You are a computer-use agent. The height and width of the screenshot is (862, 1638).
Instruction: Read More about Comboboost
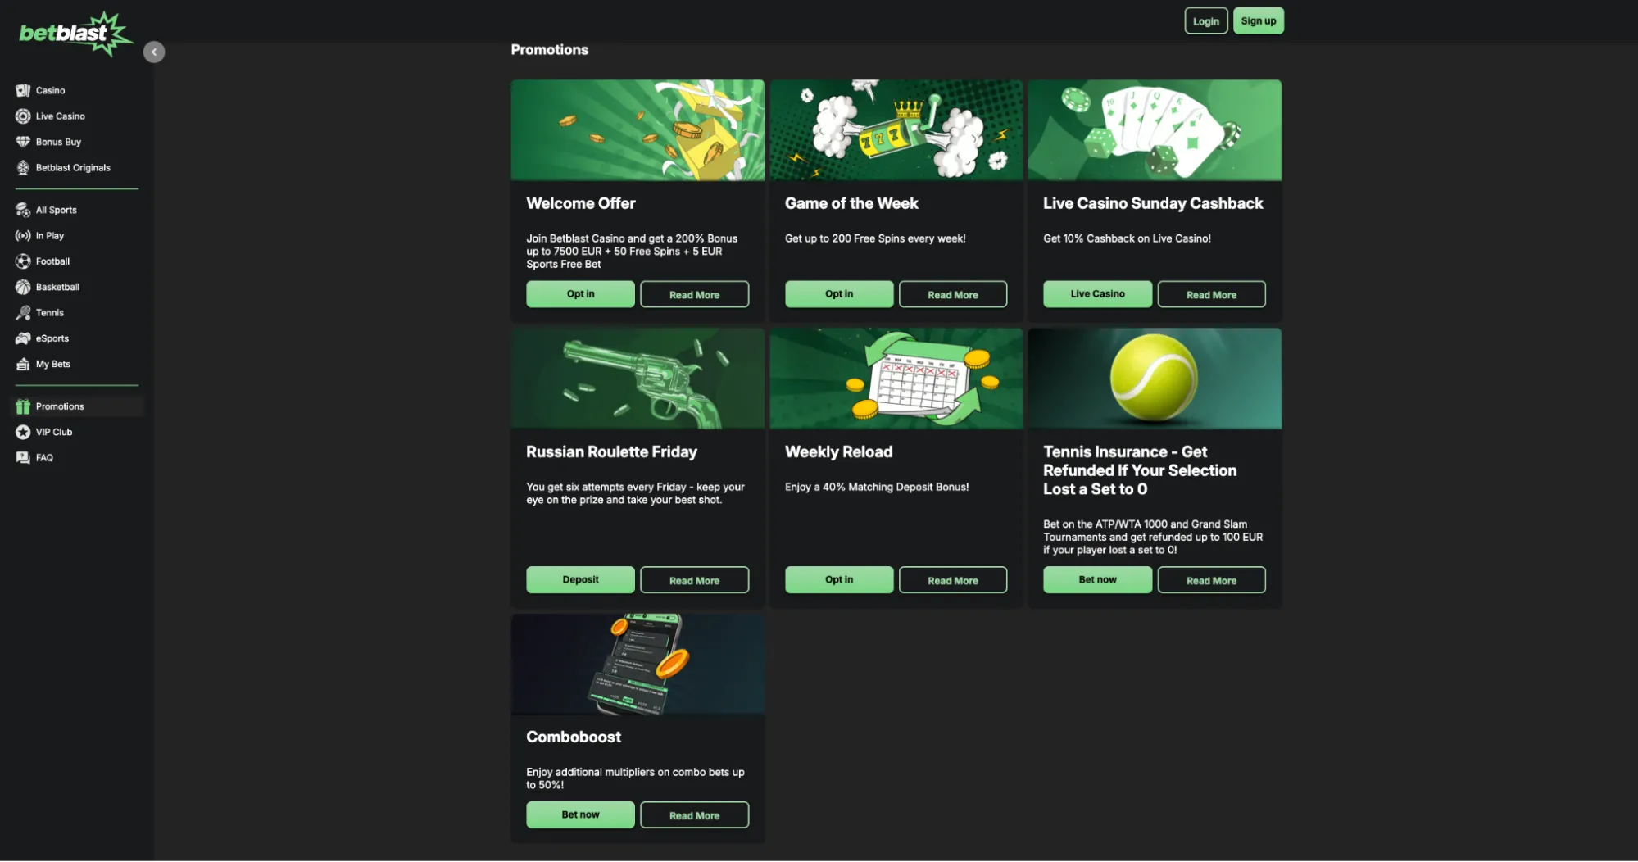coord(694,814)
